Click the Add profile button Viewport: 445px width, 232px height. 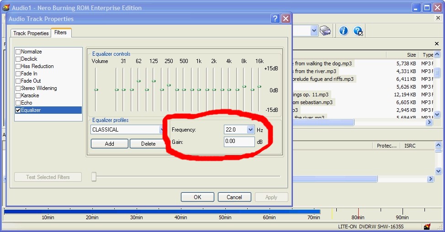(x=110, y=144)
